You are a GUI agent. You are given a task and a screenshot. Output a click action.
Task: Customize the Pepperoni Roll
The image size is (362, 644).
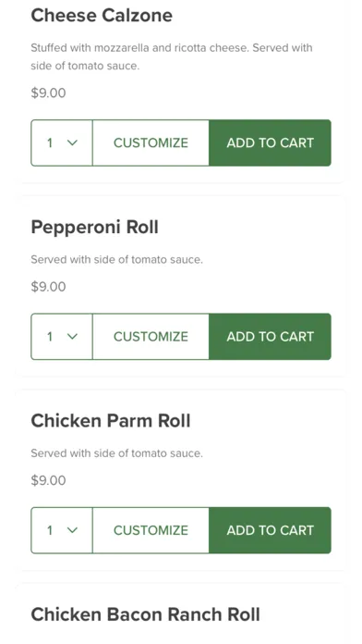pyautogui.click(x=151, y=337)
